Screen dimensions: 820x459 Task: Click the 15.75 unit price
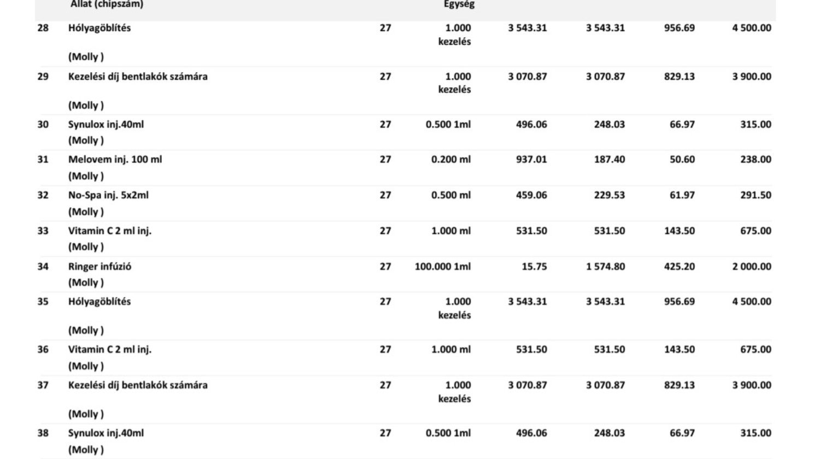[x=534, y=267]
